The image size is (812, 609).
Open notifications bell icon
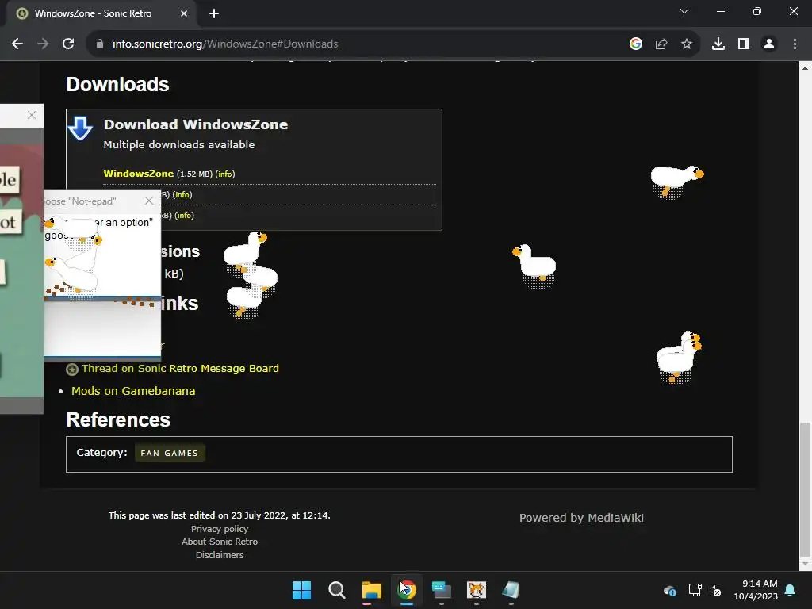pyautogui.click(x=791, y=590)
